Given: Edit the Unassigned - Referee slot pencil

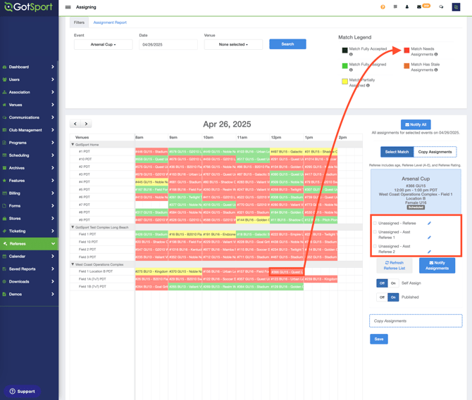Looking at the screenshot, I should [x=429, y=223].
